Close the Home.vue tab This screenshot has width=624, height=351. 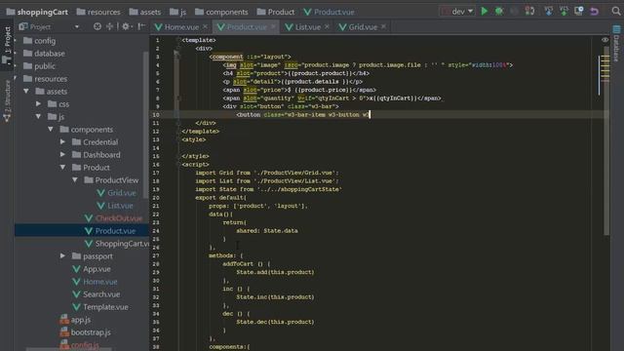[x=206, y=26]
